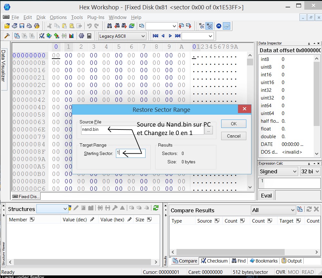Jump to the first sector navigation arrow
The width and height of the screenshot is (322, 278).
pos(156,36)
